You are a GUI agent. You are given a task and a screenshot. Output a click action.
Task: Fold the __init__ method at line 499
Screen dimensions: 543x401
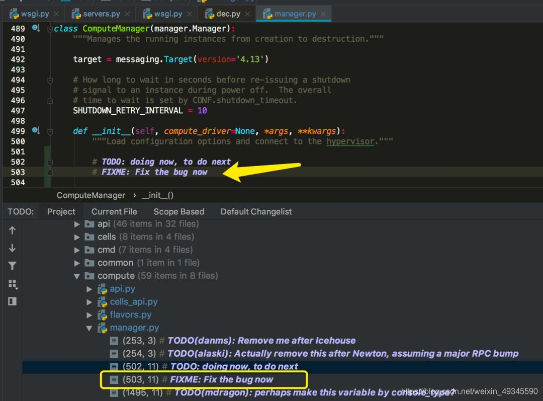coord(50,132)
